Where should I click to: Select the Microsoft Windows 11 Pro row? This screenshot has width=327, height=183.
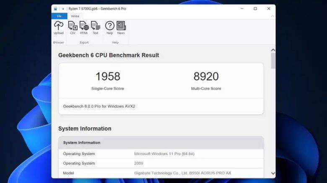[x=161, y=154]
